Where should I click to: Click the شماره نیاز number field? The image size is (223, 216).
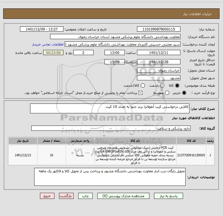tap(159, 29)
